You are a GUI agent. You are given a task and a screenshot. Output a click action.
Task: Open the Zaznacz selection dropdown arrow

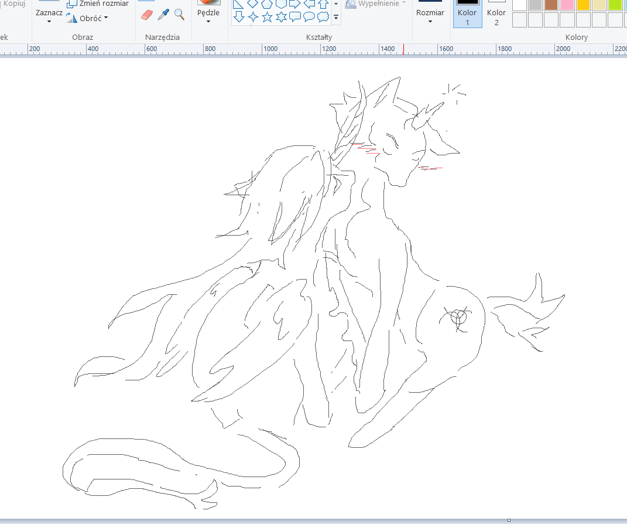pyautogui.click(x=49, y=22)
